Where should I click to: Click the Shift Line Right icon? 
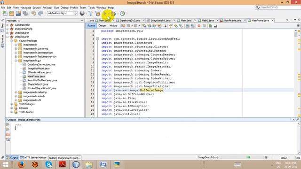click(192, 26)
